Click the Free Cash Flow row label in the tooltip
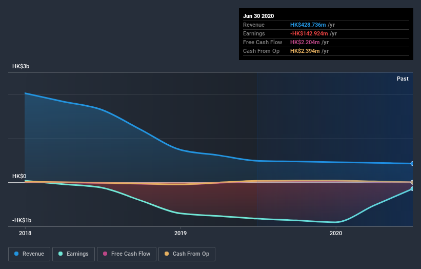The width and height of the screenshot is (421, 269). (263, 42)
